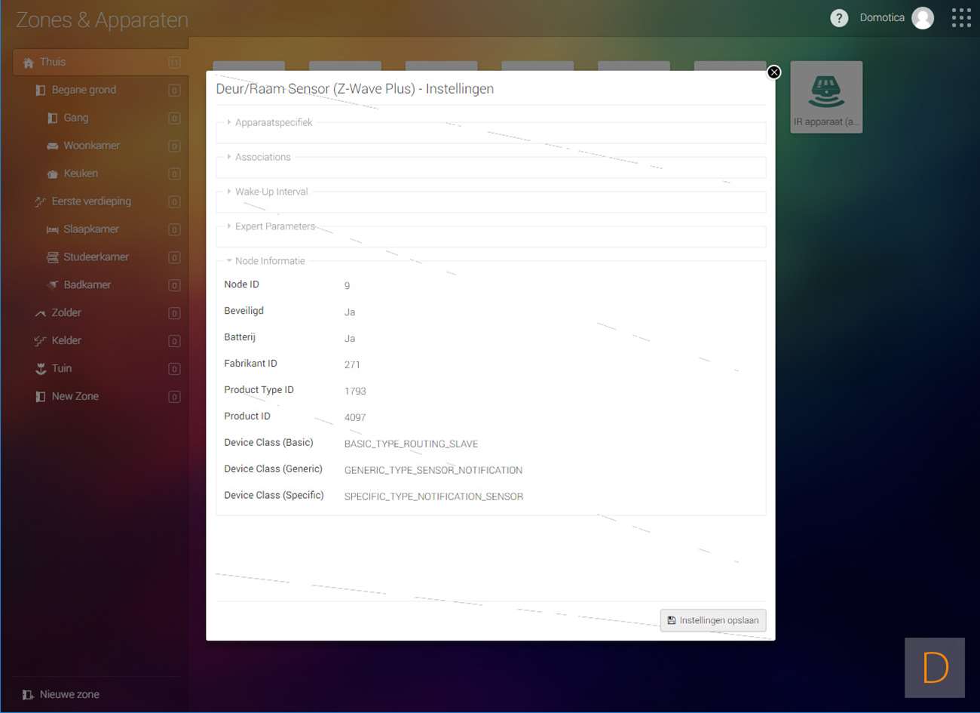Click the Fabrikant ID value 271
Screen dimensions: 980x713
(x=352, y=365)
